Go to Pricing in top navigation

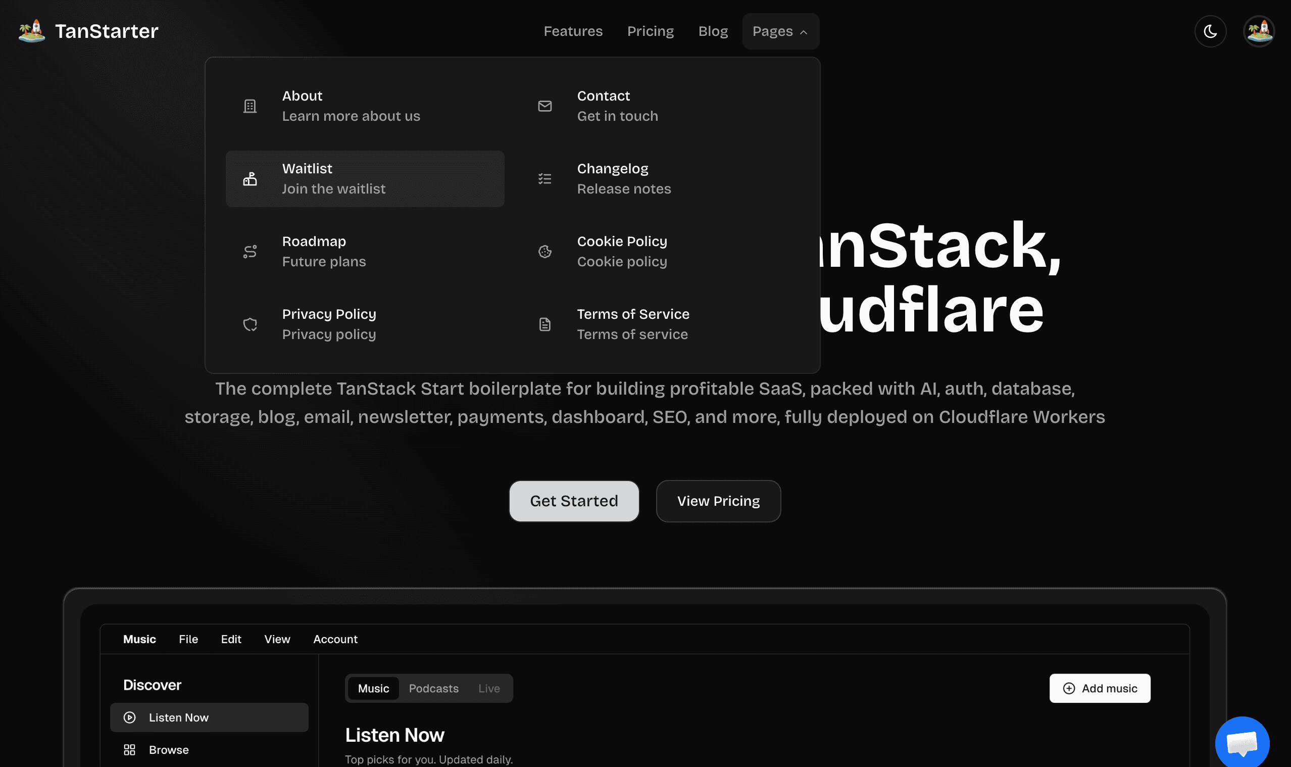click(651, 31)
